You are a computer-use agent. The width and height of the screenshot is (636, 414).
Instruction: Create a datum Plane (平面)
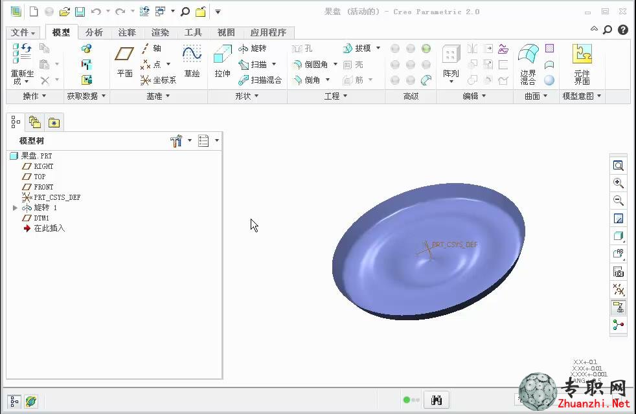click(124, 61)
